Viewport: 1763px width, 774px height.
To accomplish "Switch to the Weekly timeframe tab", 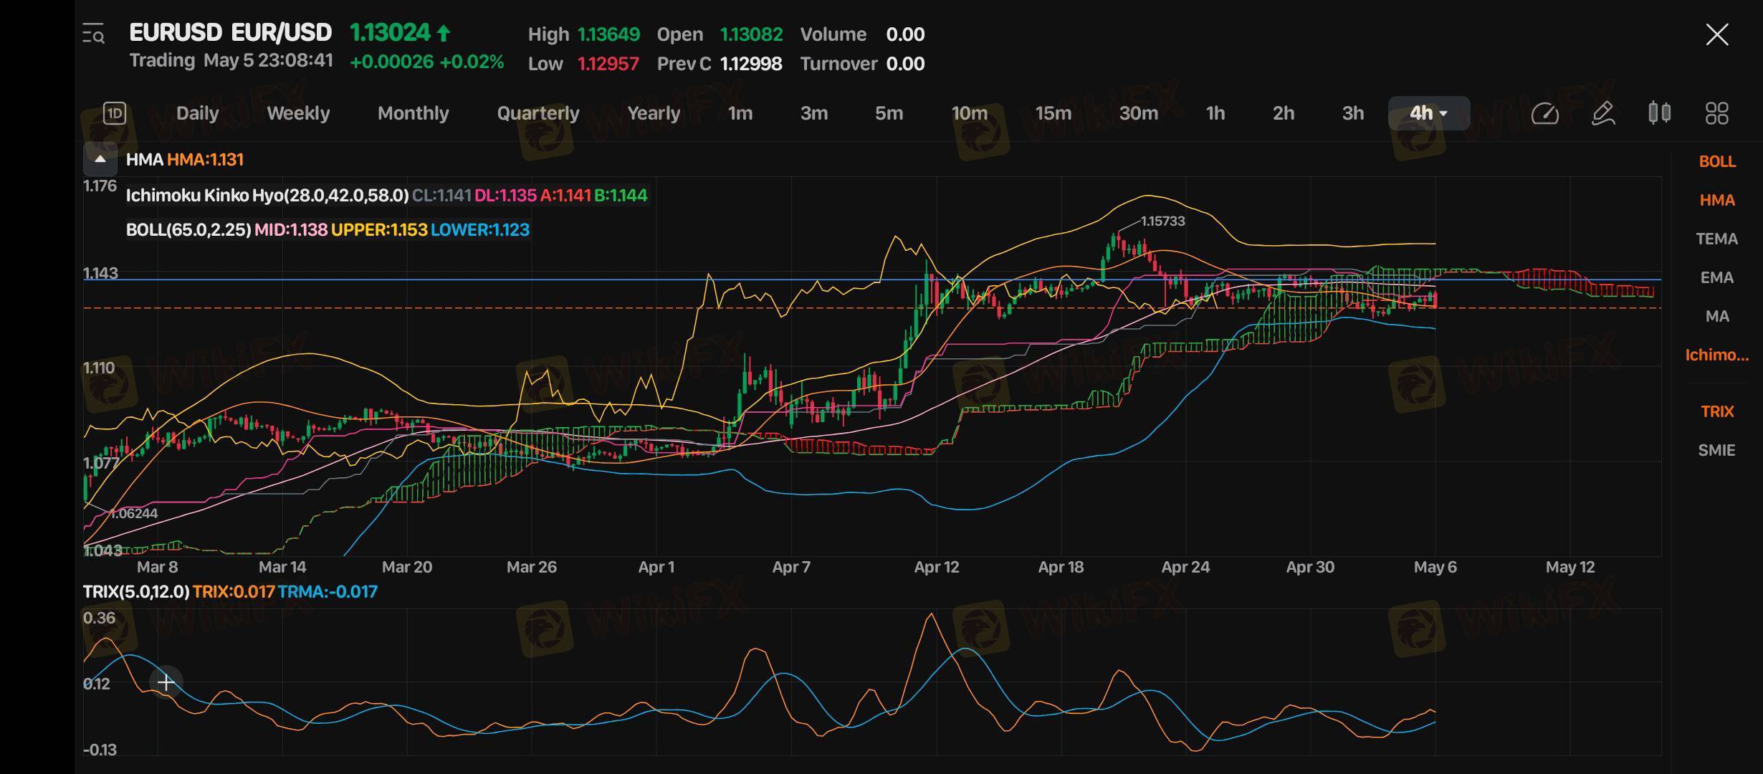I will 298,113.
